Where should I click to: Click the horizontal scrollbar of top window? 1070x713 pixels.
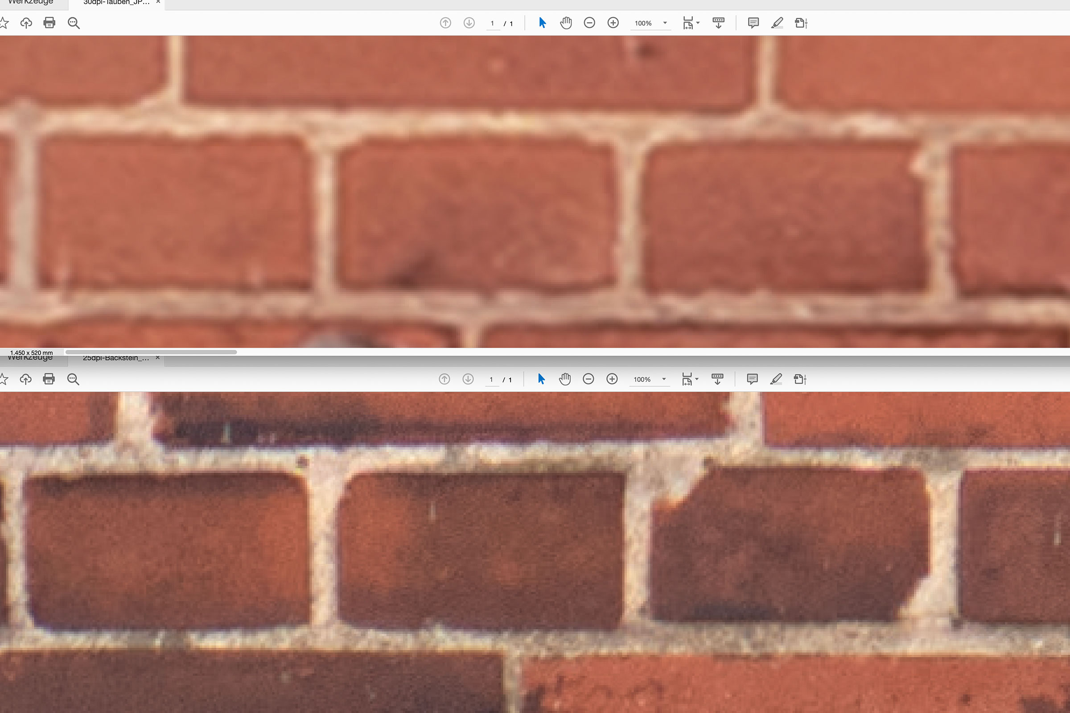pos(151,352)
